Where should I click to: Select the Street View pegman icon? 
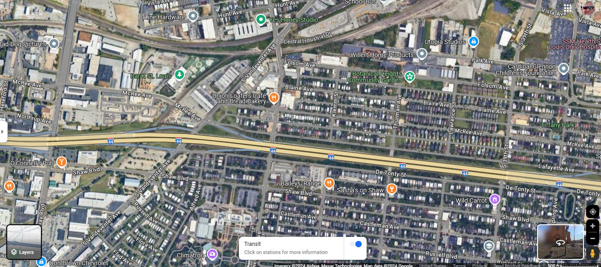pos(592,253)
